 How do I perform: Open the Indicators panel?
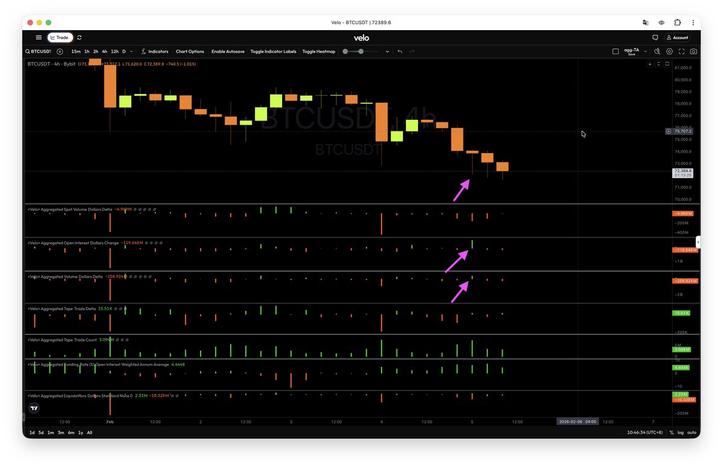155,52
